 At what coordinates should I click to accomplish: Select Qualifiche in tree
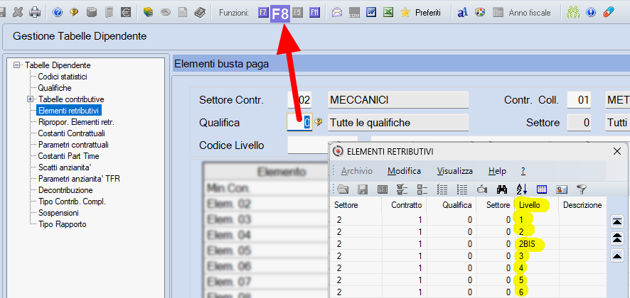click(x=55, y=88)
